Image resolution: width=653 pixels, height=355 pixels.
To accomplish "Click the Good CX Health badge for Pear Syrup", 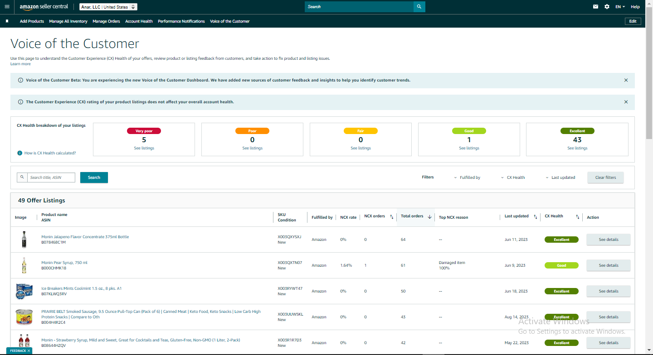I will (x=561, y=265).
